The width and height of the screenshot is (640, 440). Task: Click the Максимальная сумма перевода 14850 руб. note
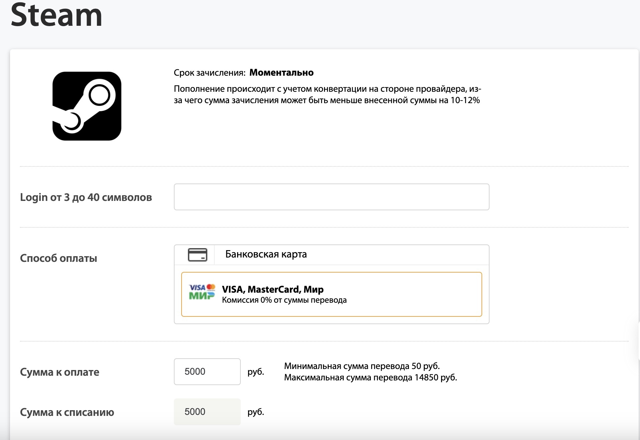pos(370,377)
